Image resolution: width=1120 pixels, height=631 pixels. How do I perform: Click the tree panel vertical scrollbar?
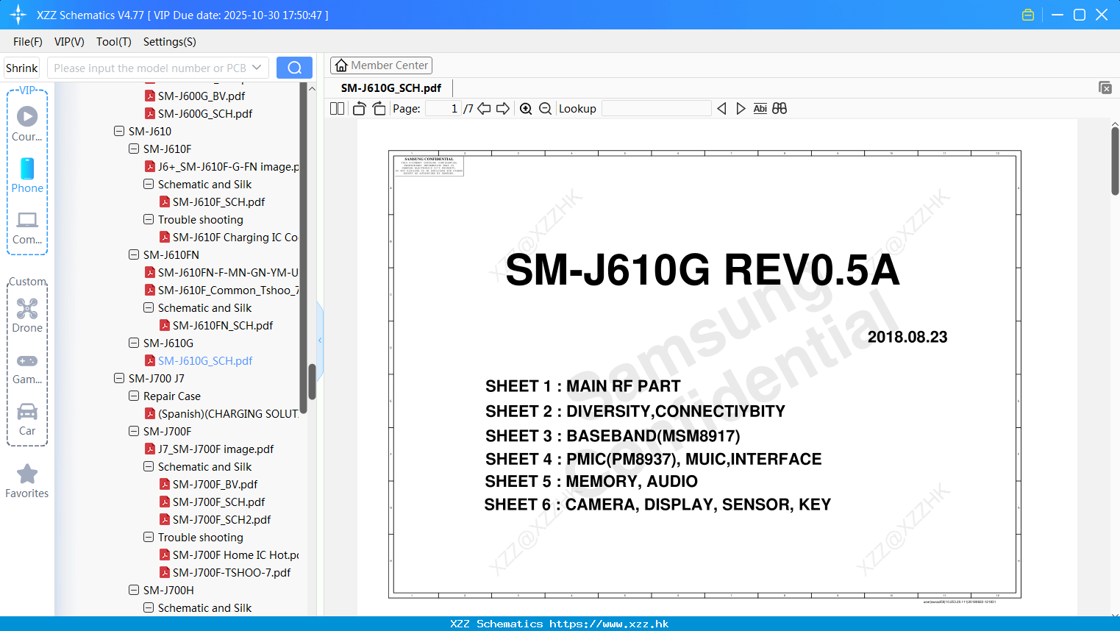312,382
